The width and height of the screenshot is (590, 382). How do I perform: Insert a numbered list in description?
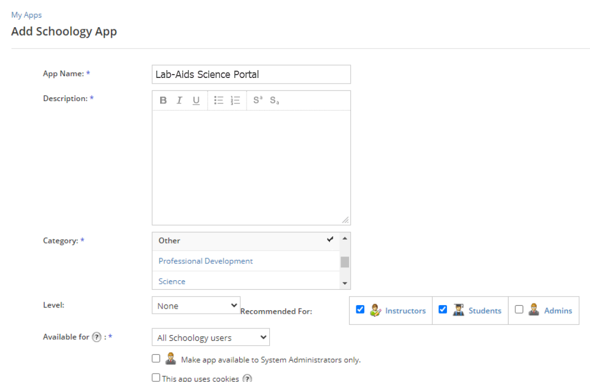coord(236,101)
